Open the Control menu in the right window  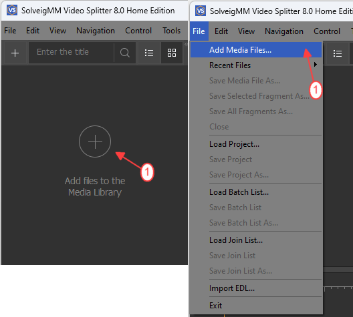327,31
